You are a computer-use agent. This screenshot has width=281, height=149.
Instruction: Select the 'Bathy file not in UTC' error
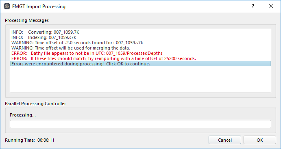[x=140, y=53]
